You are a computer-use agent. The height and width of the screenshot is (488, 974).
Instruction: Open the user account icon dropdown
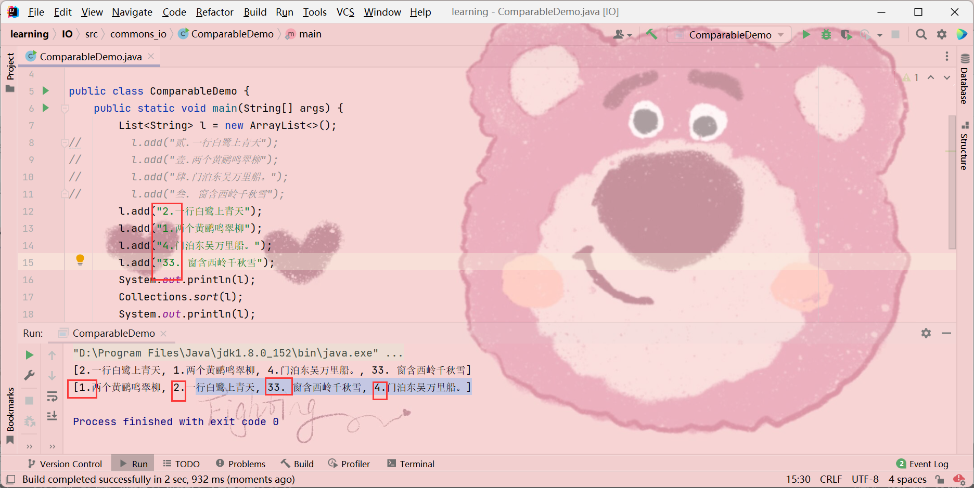[622, 34]
